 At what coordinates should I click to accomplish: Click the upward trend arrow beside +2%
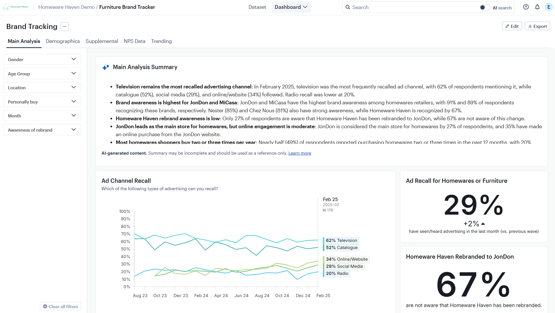click(x=482, y=223)
